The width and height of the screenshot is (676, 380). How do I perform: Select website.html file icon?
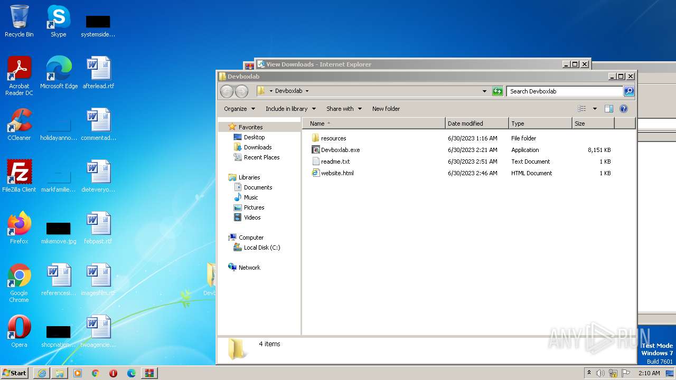[316, 173]
